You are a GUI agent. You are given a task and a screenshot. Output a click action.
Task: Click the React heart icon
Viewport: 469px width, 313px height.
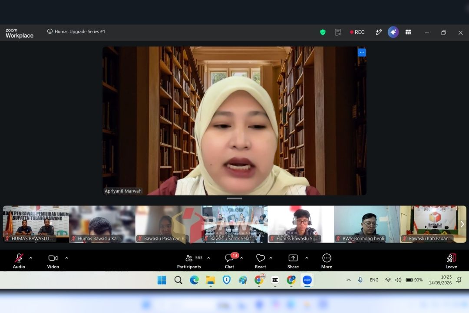261,258
